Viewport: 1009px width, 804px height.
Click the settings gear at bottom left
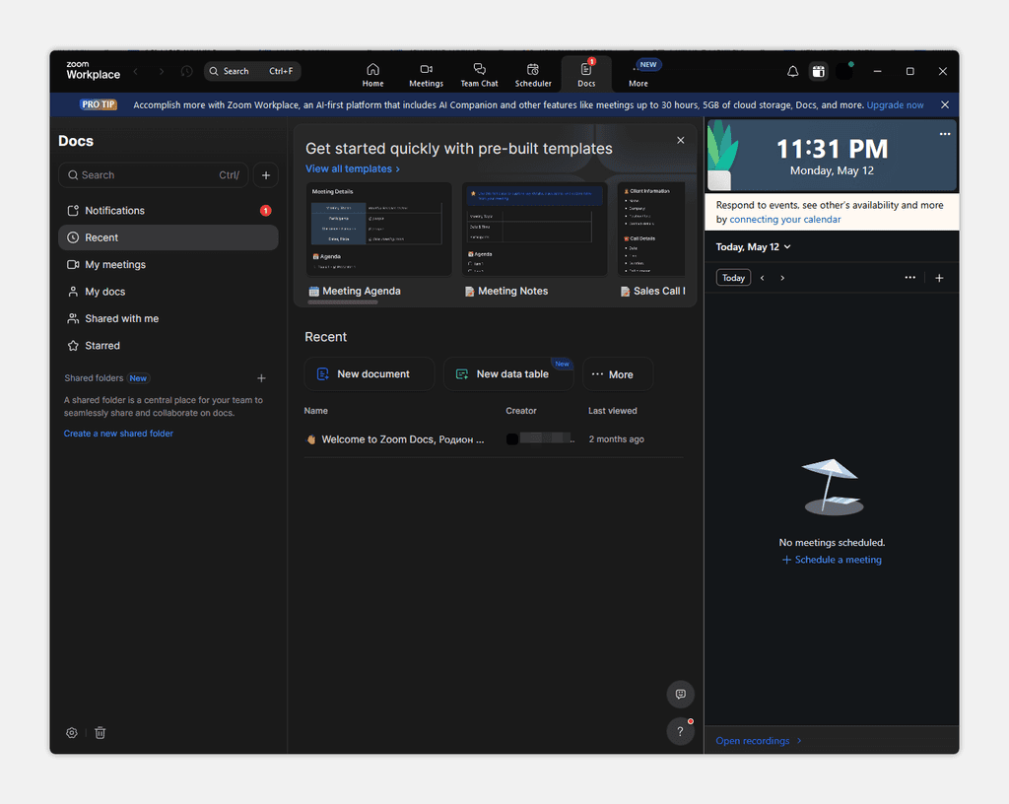tap(71, 732)
